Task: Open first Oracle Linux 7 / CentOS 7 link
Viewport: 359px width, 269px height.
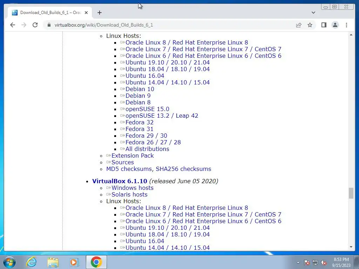Action: pyautogui.click(x=203, y=49)
